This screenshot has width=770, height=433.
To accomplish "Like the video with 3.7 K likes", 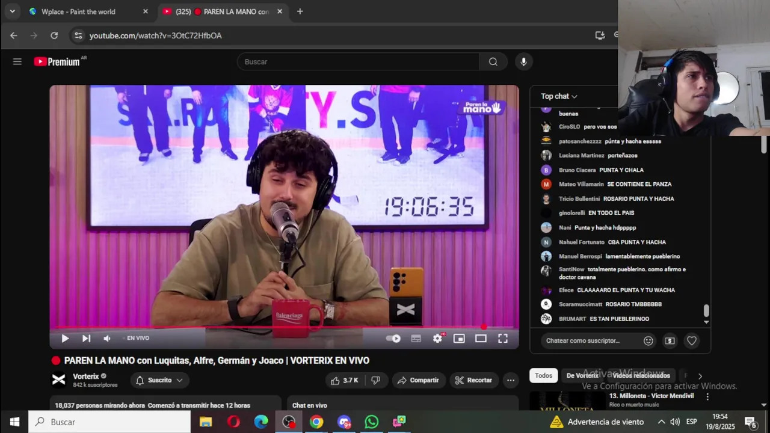I will pos(344,380).
